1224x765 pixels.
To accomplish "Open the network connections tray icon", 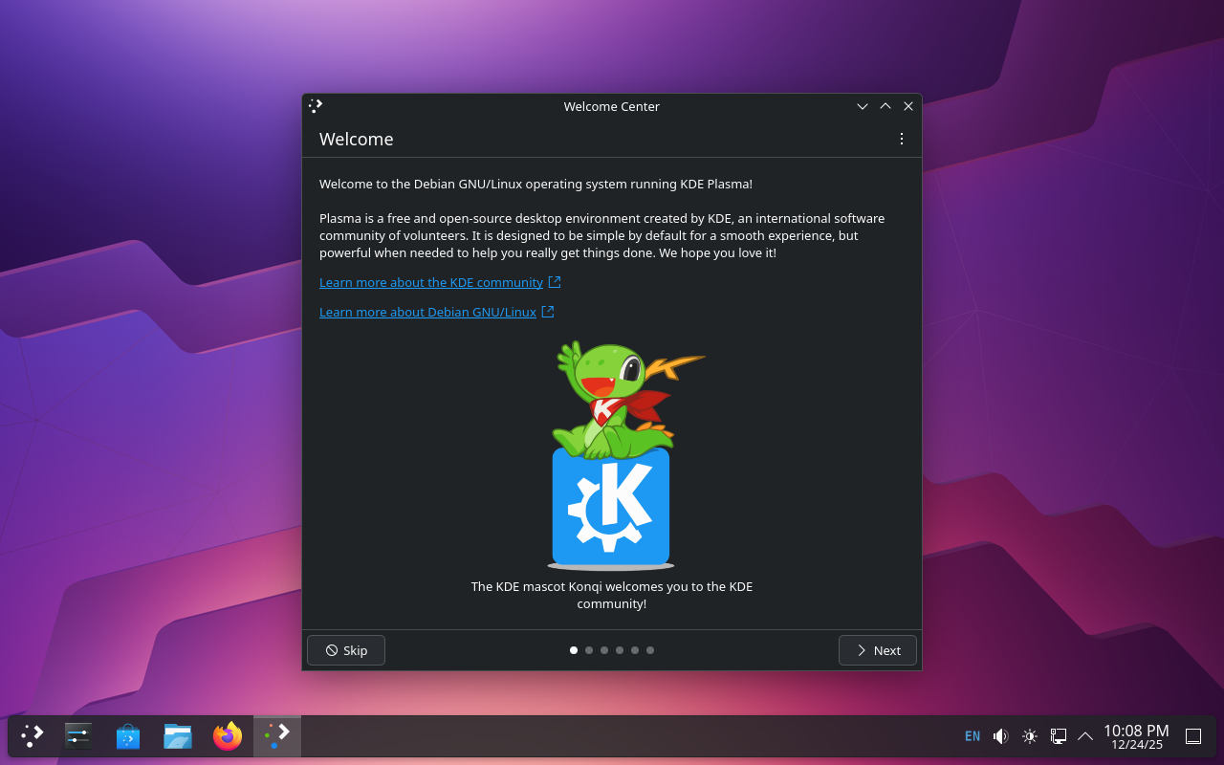I will tap(1059, 736).
